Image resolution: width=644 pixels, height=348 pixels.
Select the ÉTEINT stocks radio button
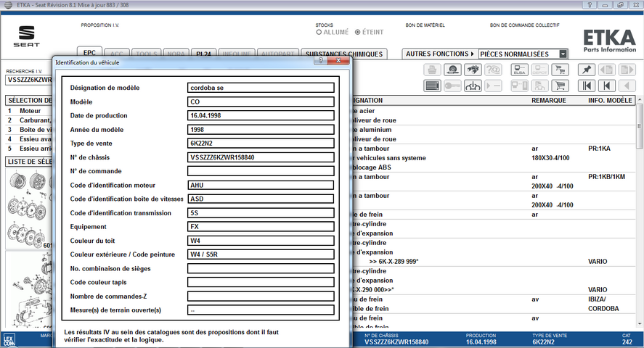(358, 32)
